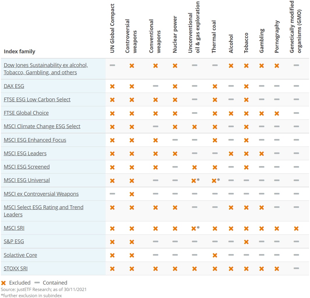This screenshot has width=310, height=298.
Task: Open the DAX ESG index link
Action: click(x=14, y=86)
